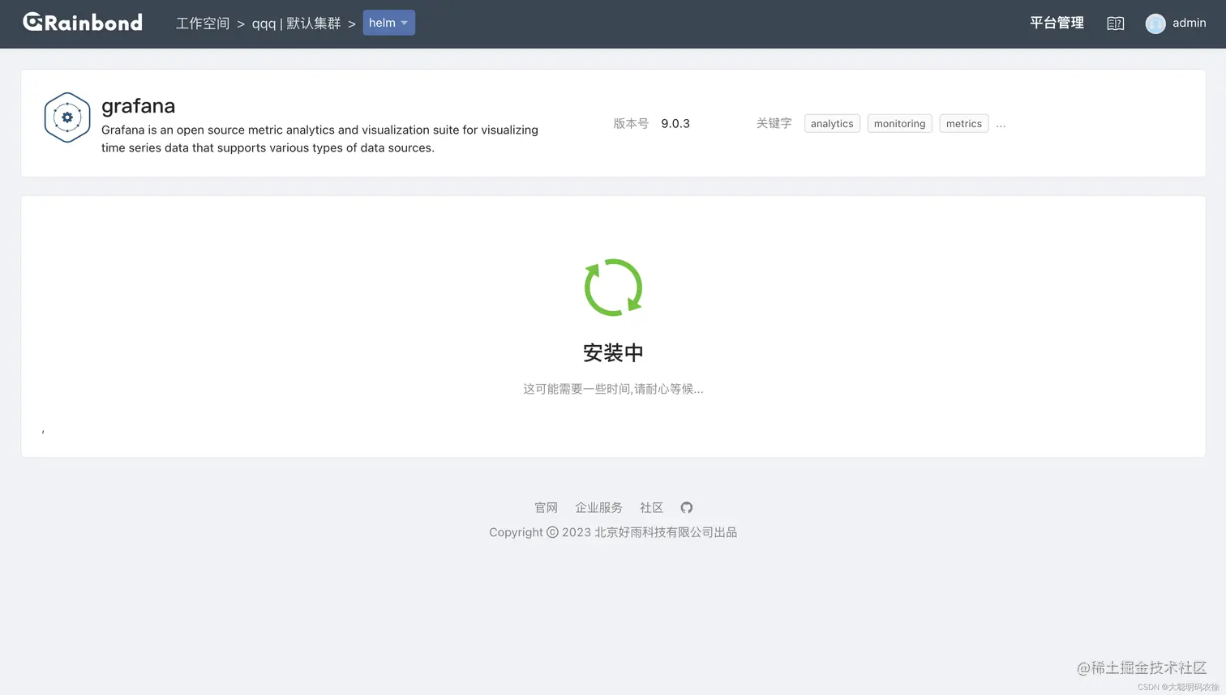
Task: Select the metrics keyword tag
Action: coord(963,123)
